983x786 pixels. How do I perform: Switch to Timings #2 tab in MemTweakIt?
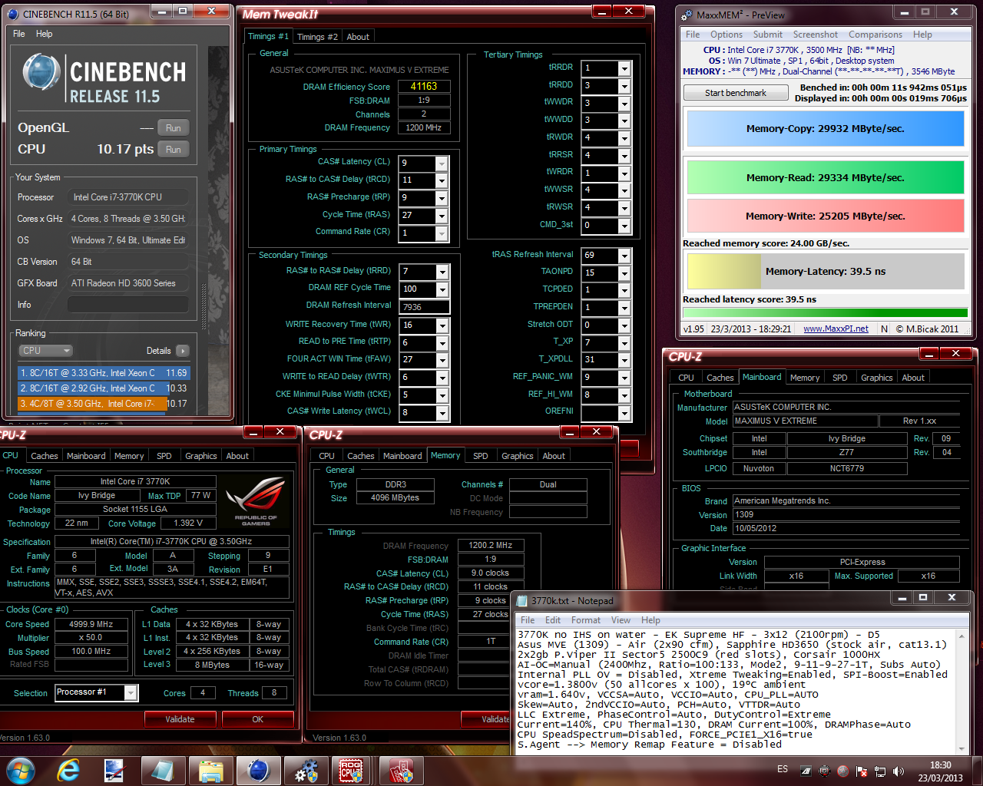(317, 37)
